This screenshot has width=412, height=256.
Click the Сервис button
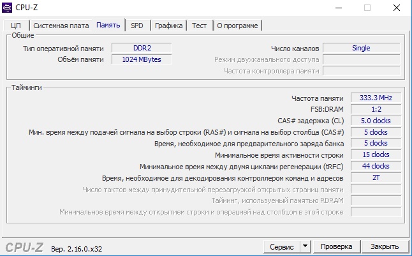[282, 246]
